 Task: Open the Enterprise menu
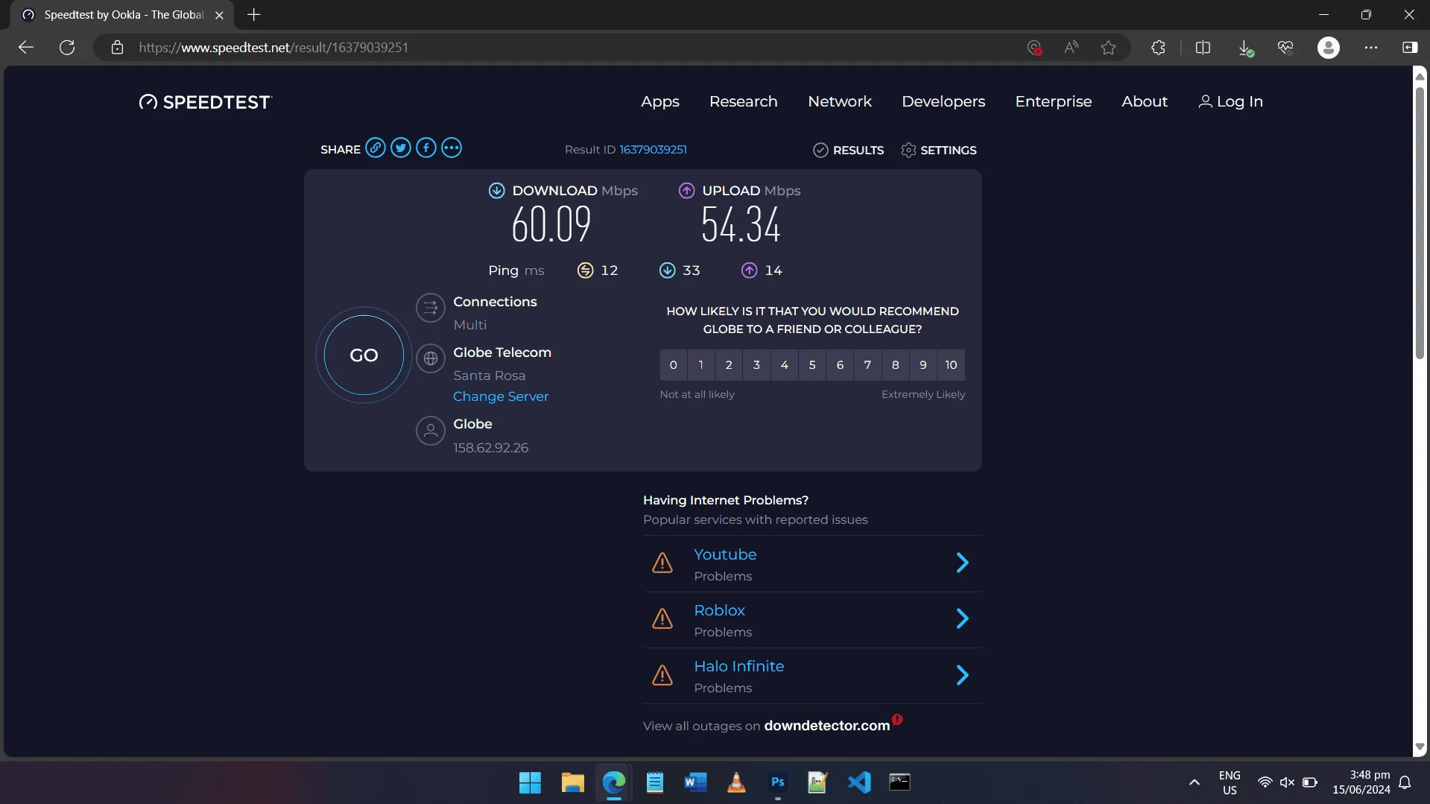click(1054, 102)
